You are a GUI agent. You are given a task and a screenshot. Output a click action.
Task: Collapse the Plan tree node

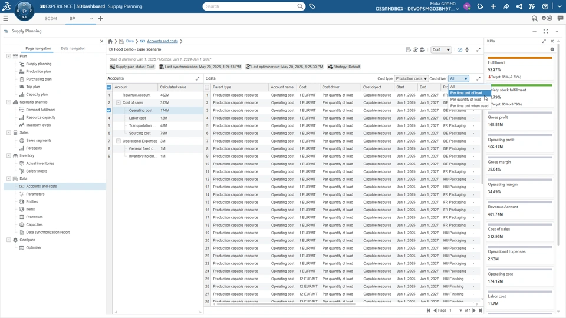click(9, 57)
